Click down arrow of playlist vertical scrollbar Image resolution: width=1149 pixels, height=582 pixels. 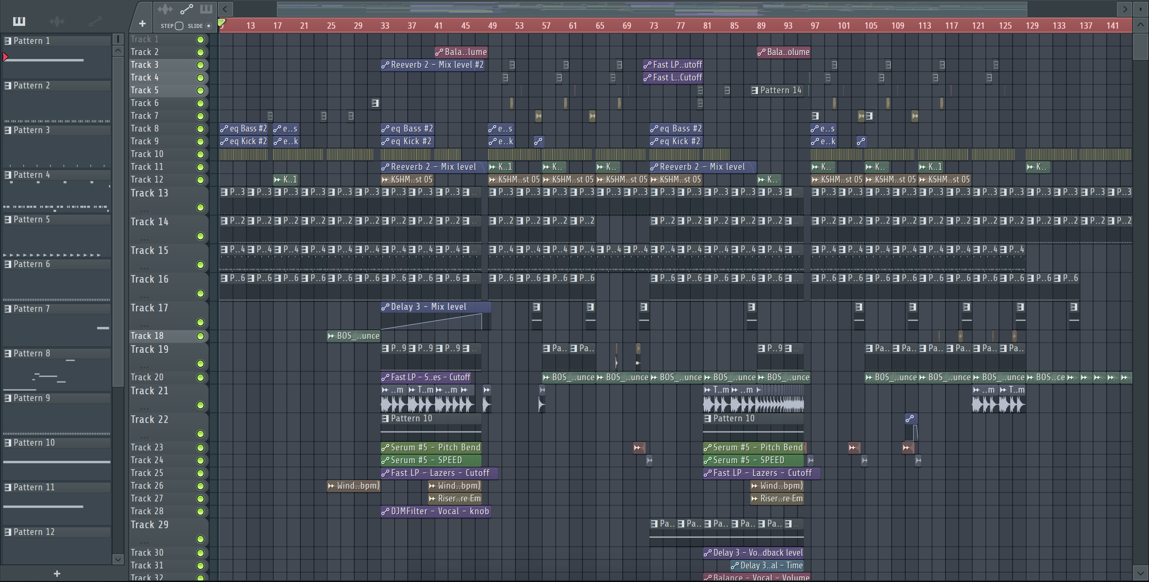coord(1141,573)
